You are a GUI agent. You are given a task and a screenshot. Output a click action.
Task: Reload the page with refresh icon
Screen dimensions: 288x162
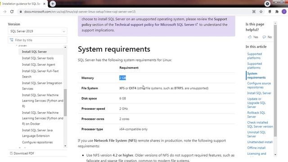12,12
